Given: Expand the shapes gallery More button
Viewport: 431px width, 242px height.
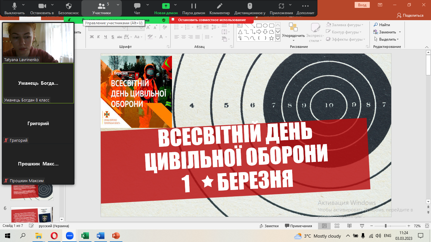Looking at the screenshot, I should tap(278, 38).
